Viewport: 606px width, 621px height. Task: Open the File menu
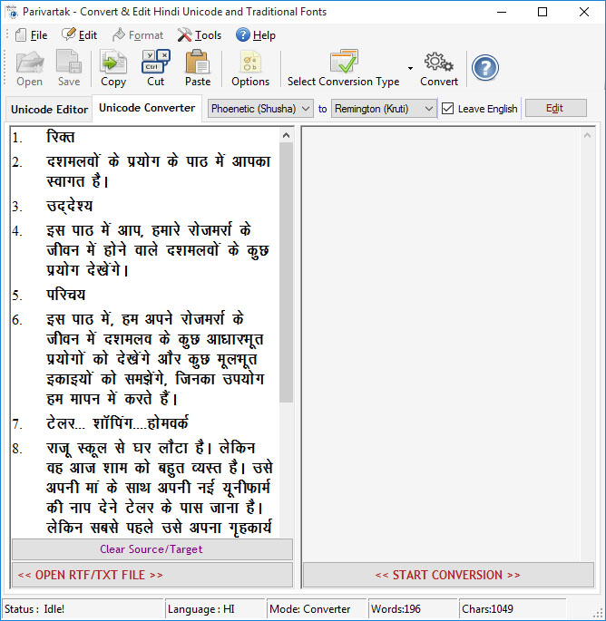click(x=32, y=35)
